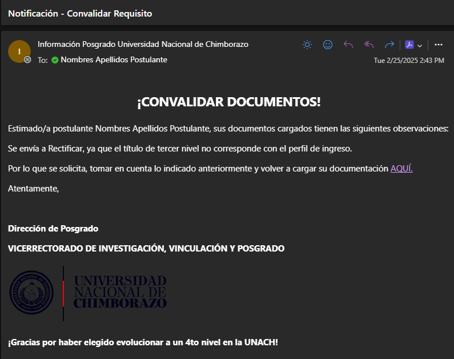Click the ¡CONVALIDAR DOCUMENTOS! heading
This screenshot has width=454, height=359.
coord(228,102)
